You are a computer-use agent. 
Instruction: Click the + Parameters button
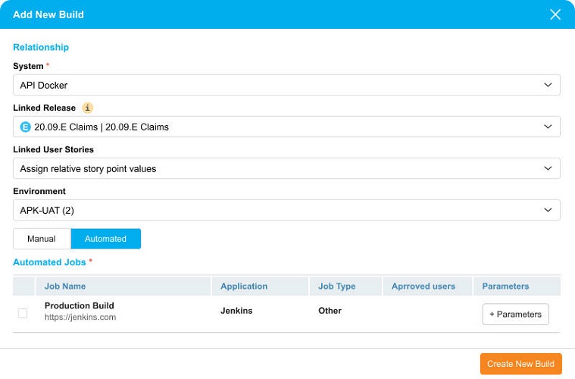pyautogui.click(x=516, y=315)
